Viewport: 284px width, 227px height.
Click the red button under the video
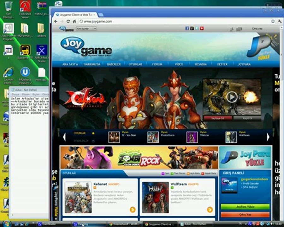point(218,118)
